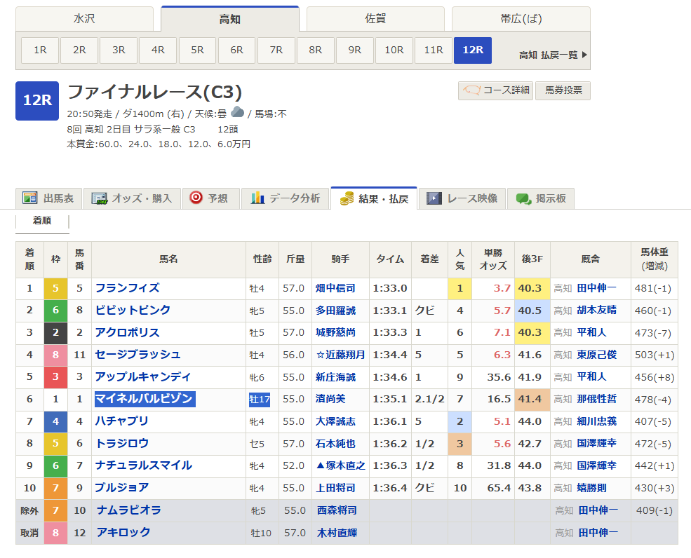This screenshot has width=691, height=558.
Task: Open jockey 新庄海誠 profile
Action: pyautogui.click(x=335, y=377)
